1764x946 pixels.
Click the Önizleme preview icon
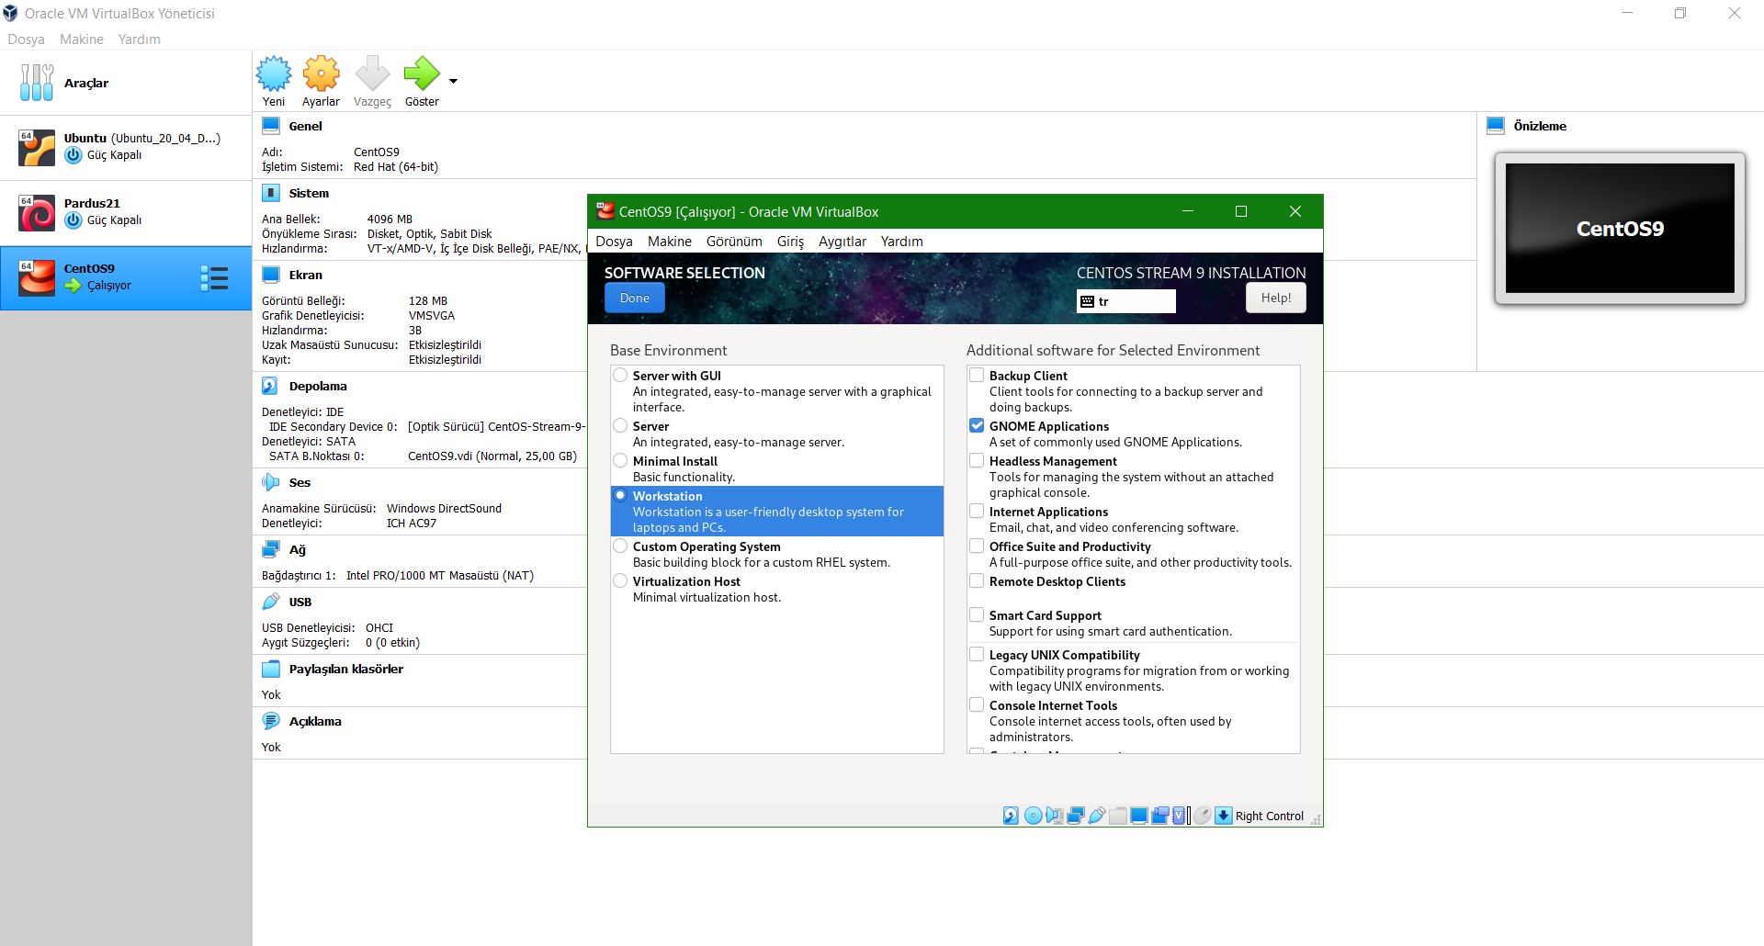click(x=1496, y=126)
